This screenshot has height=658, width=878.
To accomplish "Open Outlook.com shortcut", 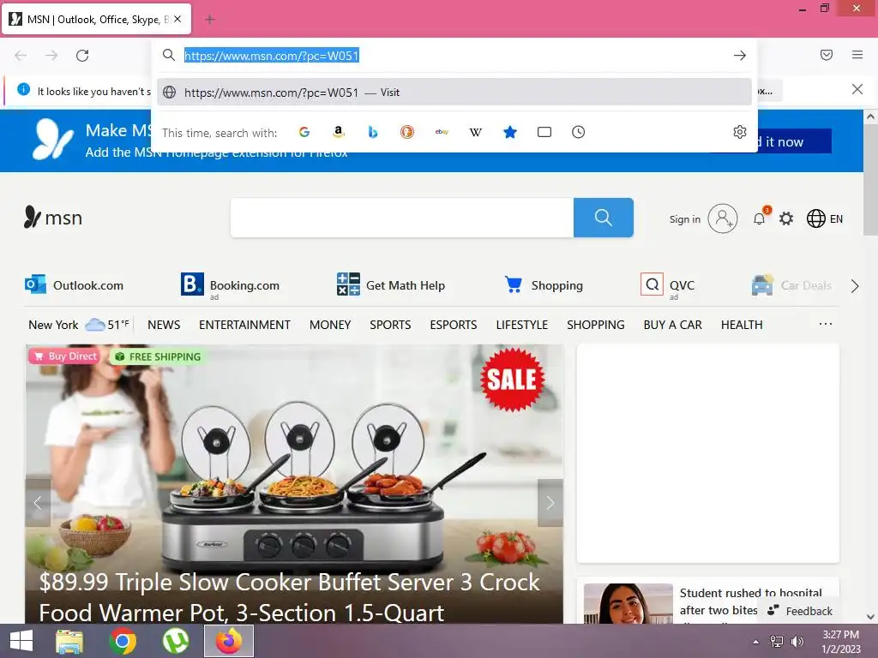I will [x=74, y=284].
